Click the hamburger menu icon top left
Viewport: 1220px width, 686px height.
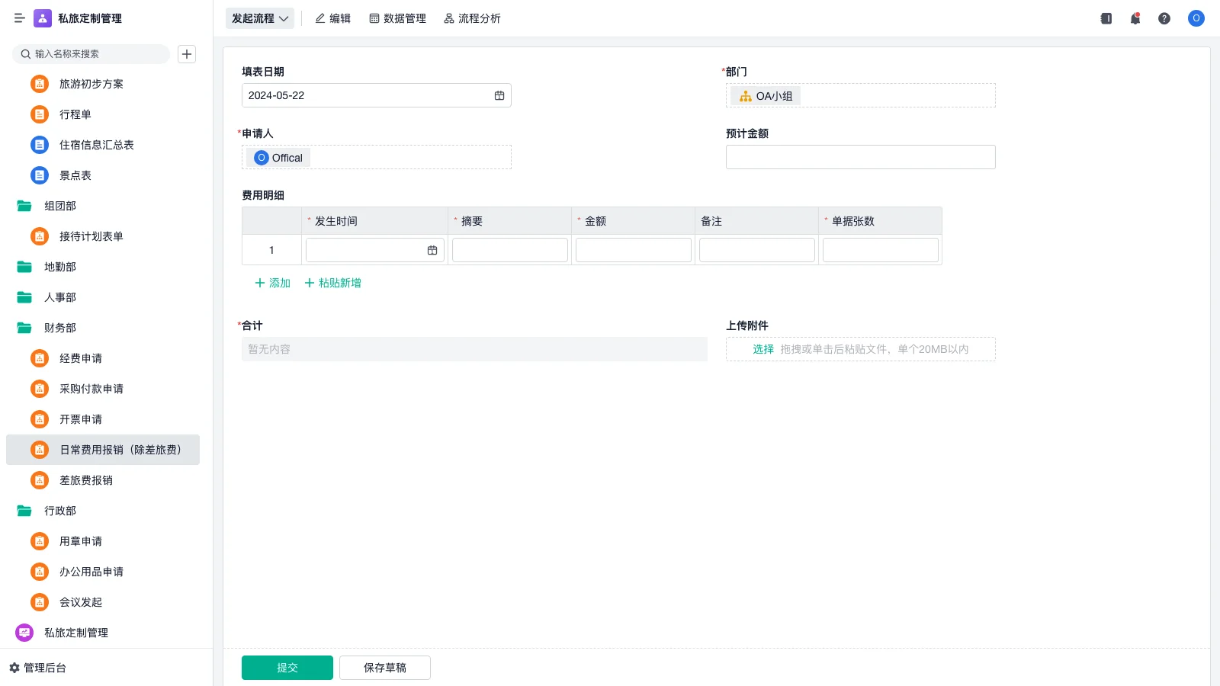20,18
